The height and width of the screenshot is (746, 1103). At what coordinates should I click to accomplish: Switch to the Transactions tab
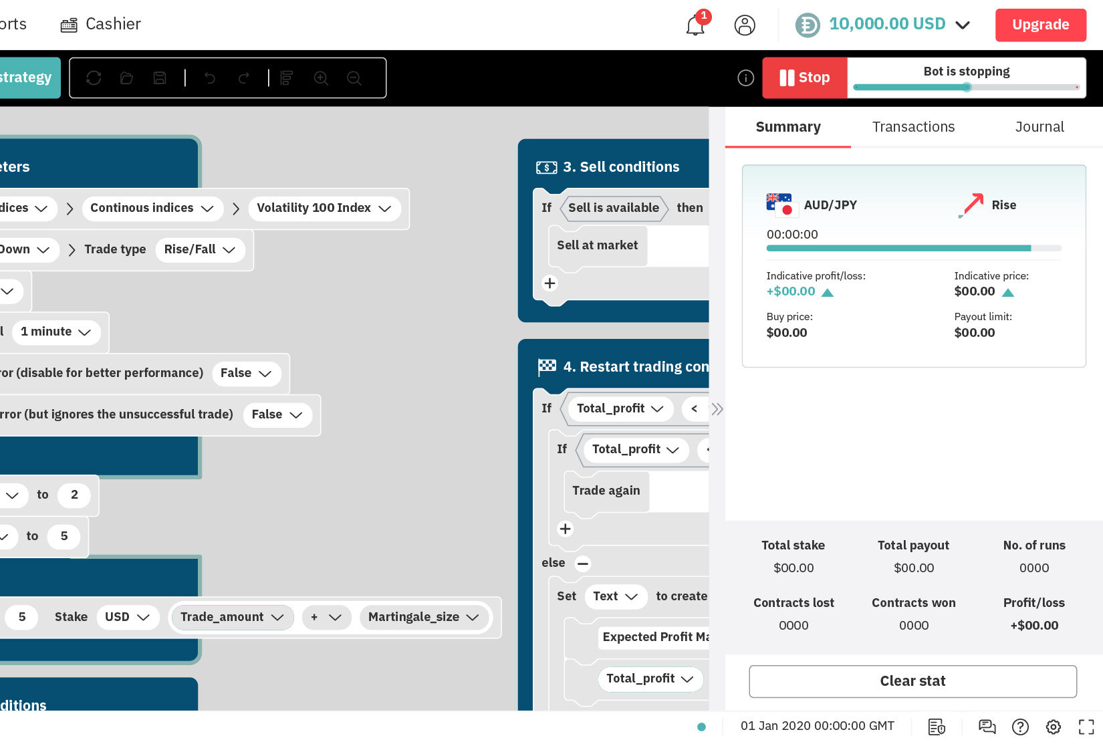[913, 127]
